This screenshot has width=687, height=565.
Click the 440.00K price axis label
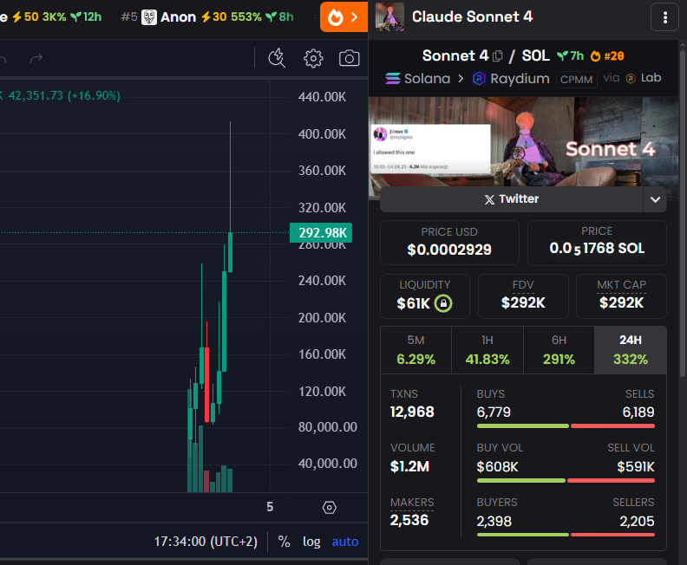pos(322,97)
